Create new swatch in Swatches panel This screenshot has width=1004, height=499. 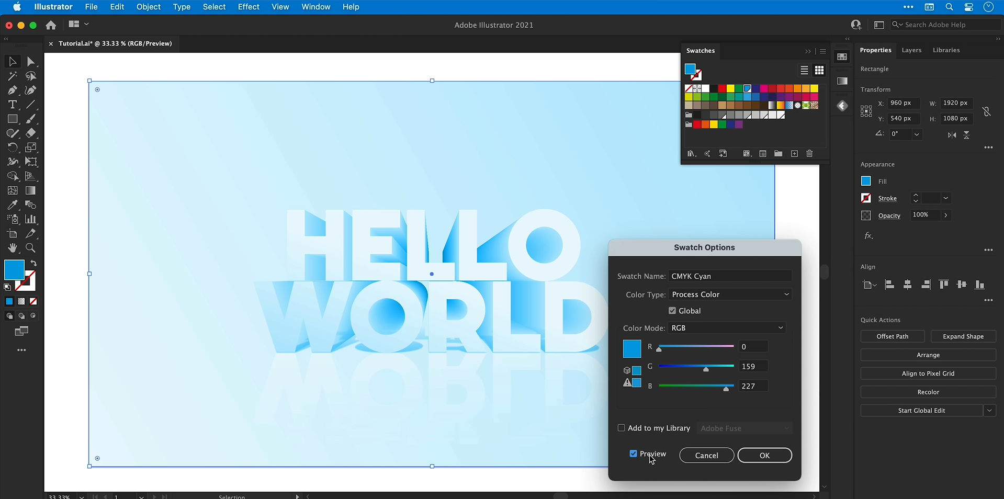coord(794,154)
